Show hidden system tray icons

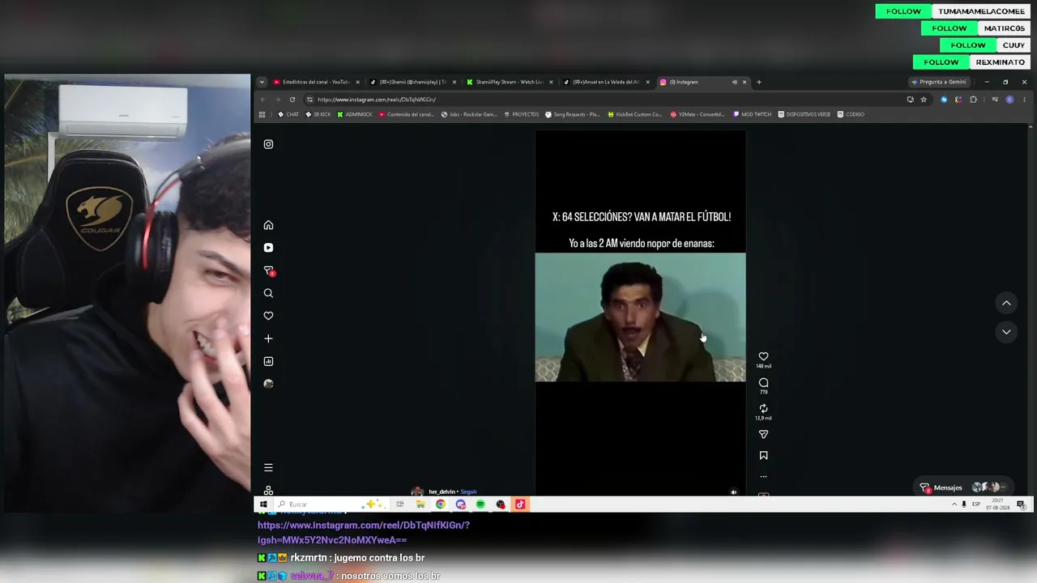(954, 504)
